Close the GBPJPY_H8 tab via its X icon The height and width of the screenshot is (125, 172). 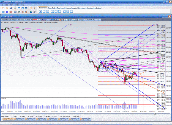point(15,119)
